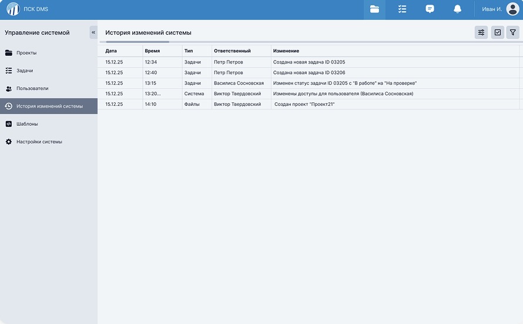The width and height of the screenshot is (523, 324).
Task: Open Задачи in the sidebar
Action: coord(25,71)
